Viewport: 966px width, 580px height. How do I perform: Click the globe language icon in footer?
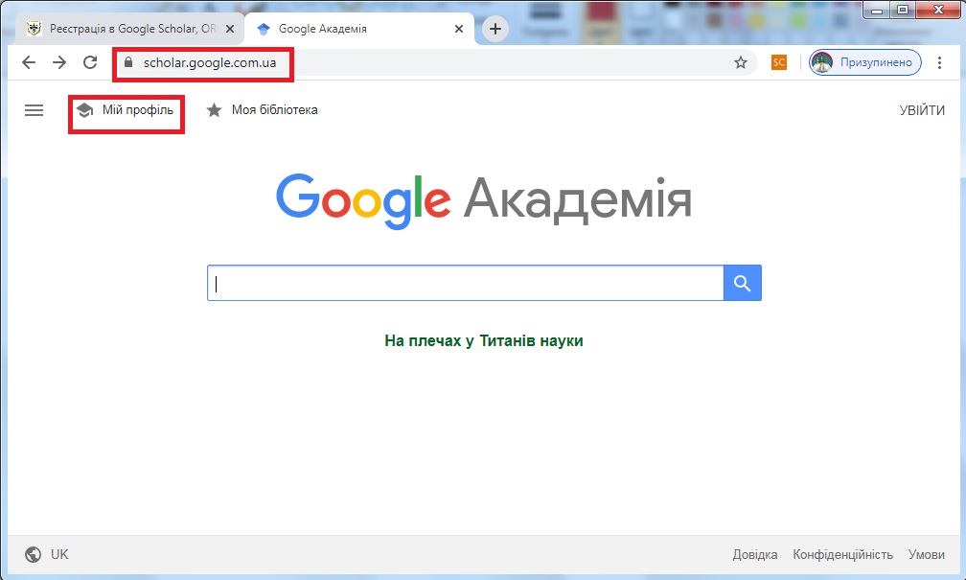coord(34,555)
